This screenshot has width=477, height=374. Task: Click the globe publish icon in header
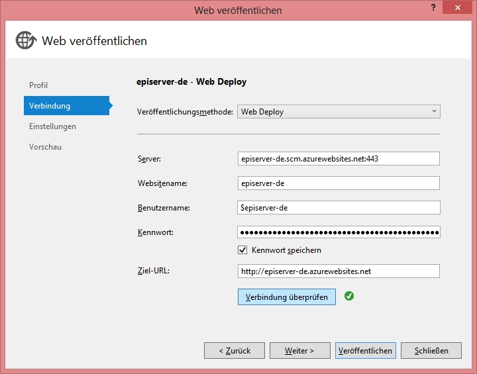click(26, 40)
